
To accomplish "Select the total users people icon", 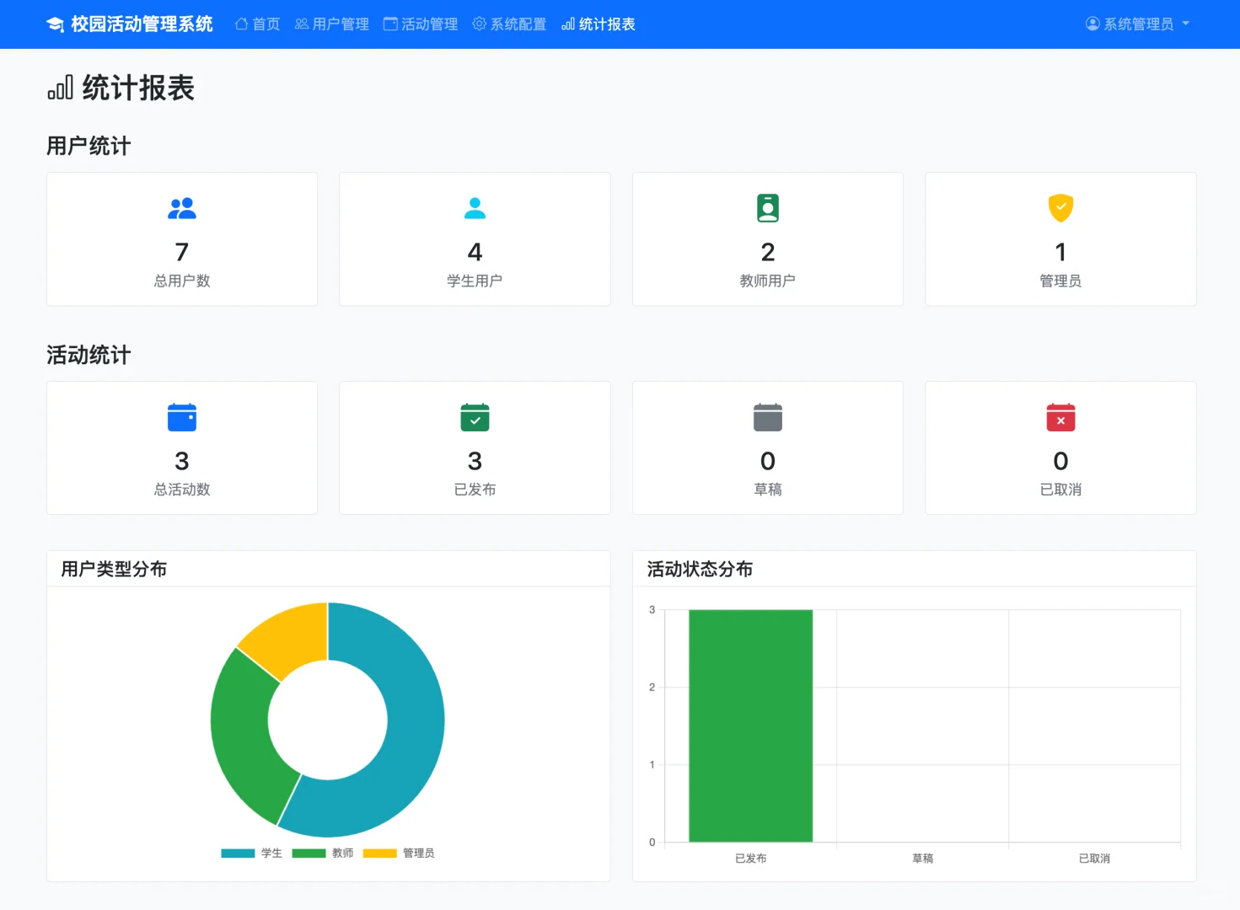I will point(181,208).
